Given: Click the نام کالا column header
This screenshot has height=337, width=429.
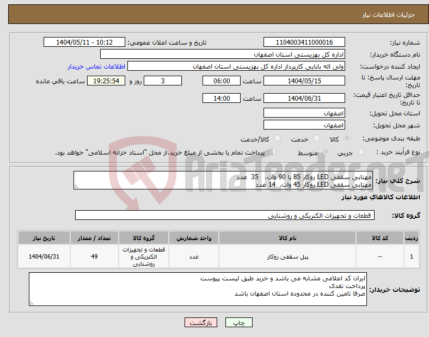Looking at the screenshot, I should tap(287, 238).
